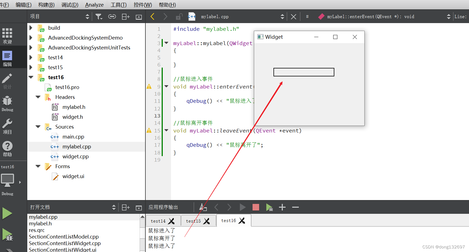Open widget.ui form file
Viewport: 469px width, 252px height.
[x=73, y=176]
